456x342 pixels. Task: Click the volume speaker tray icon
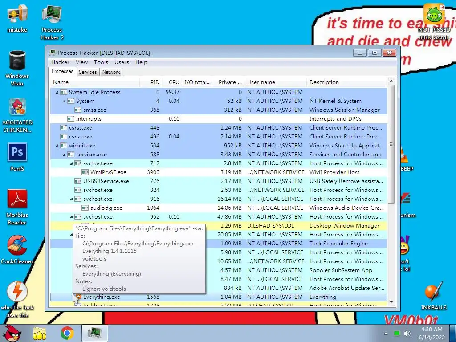point(407,334)
